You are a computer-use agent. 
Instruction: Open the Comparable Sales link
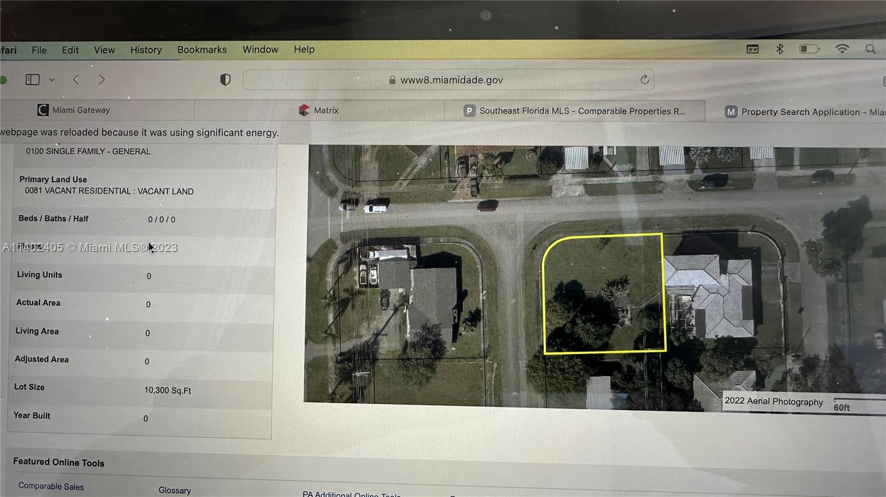click(x=51, y=486)
